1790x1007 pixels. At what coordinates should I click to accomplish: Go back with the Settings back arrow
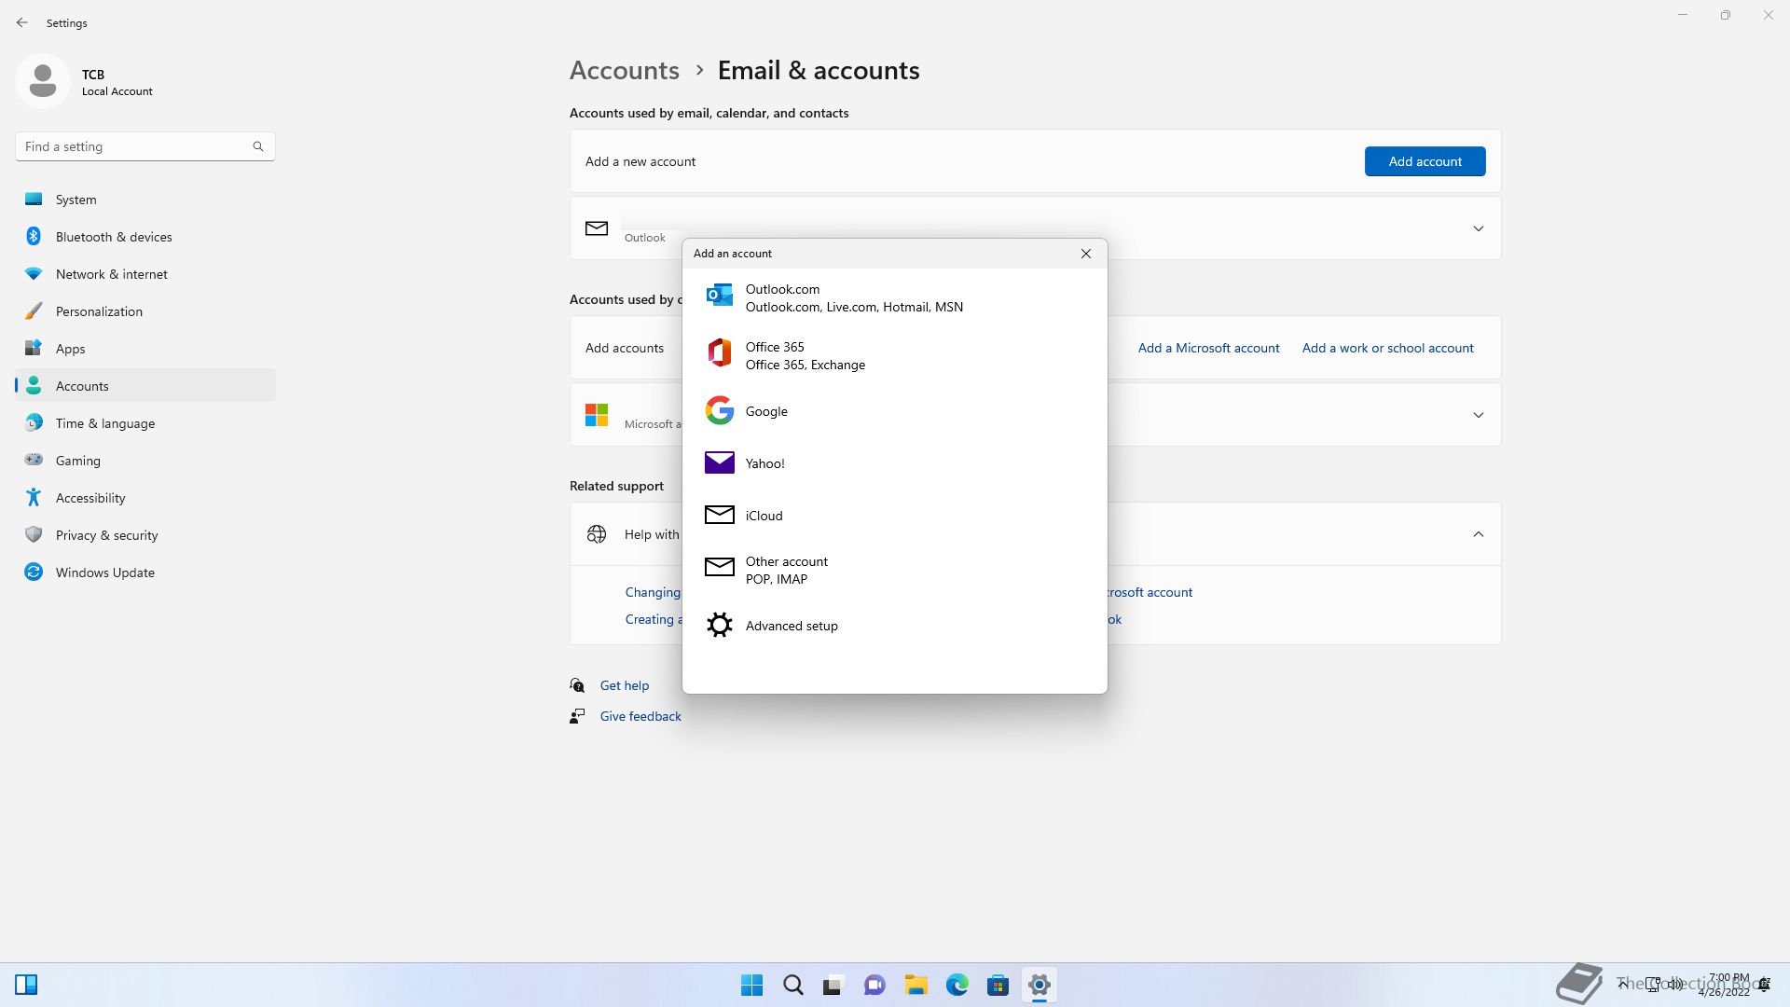coord(22,22)
